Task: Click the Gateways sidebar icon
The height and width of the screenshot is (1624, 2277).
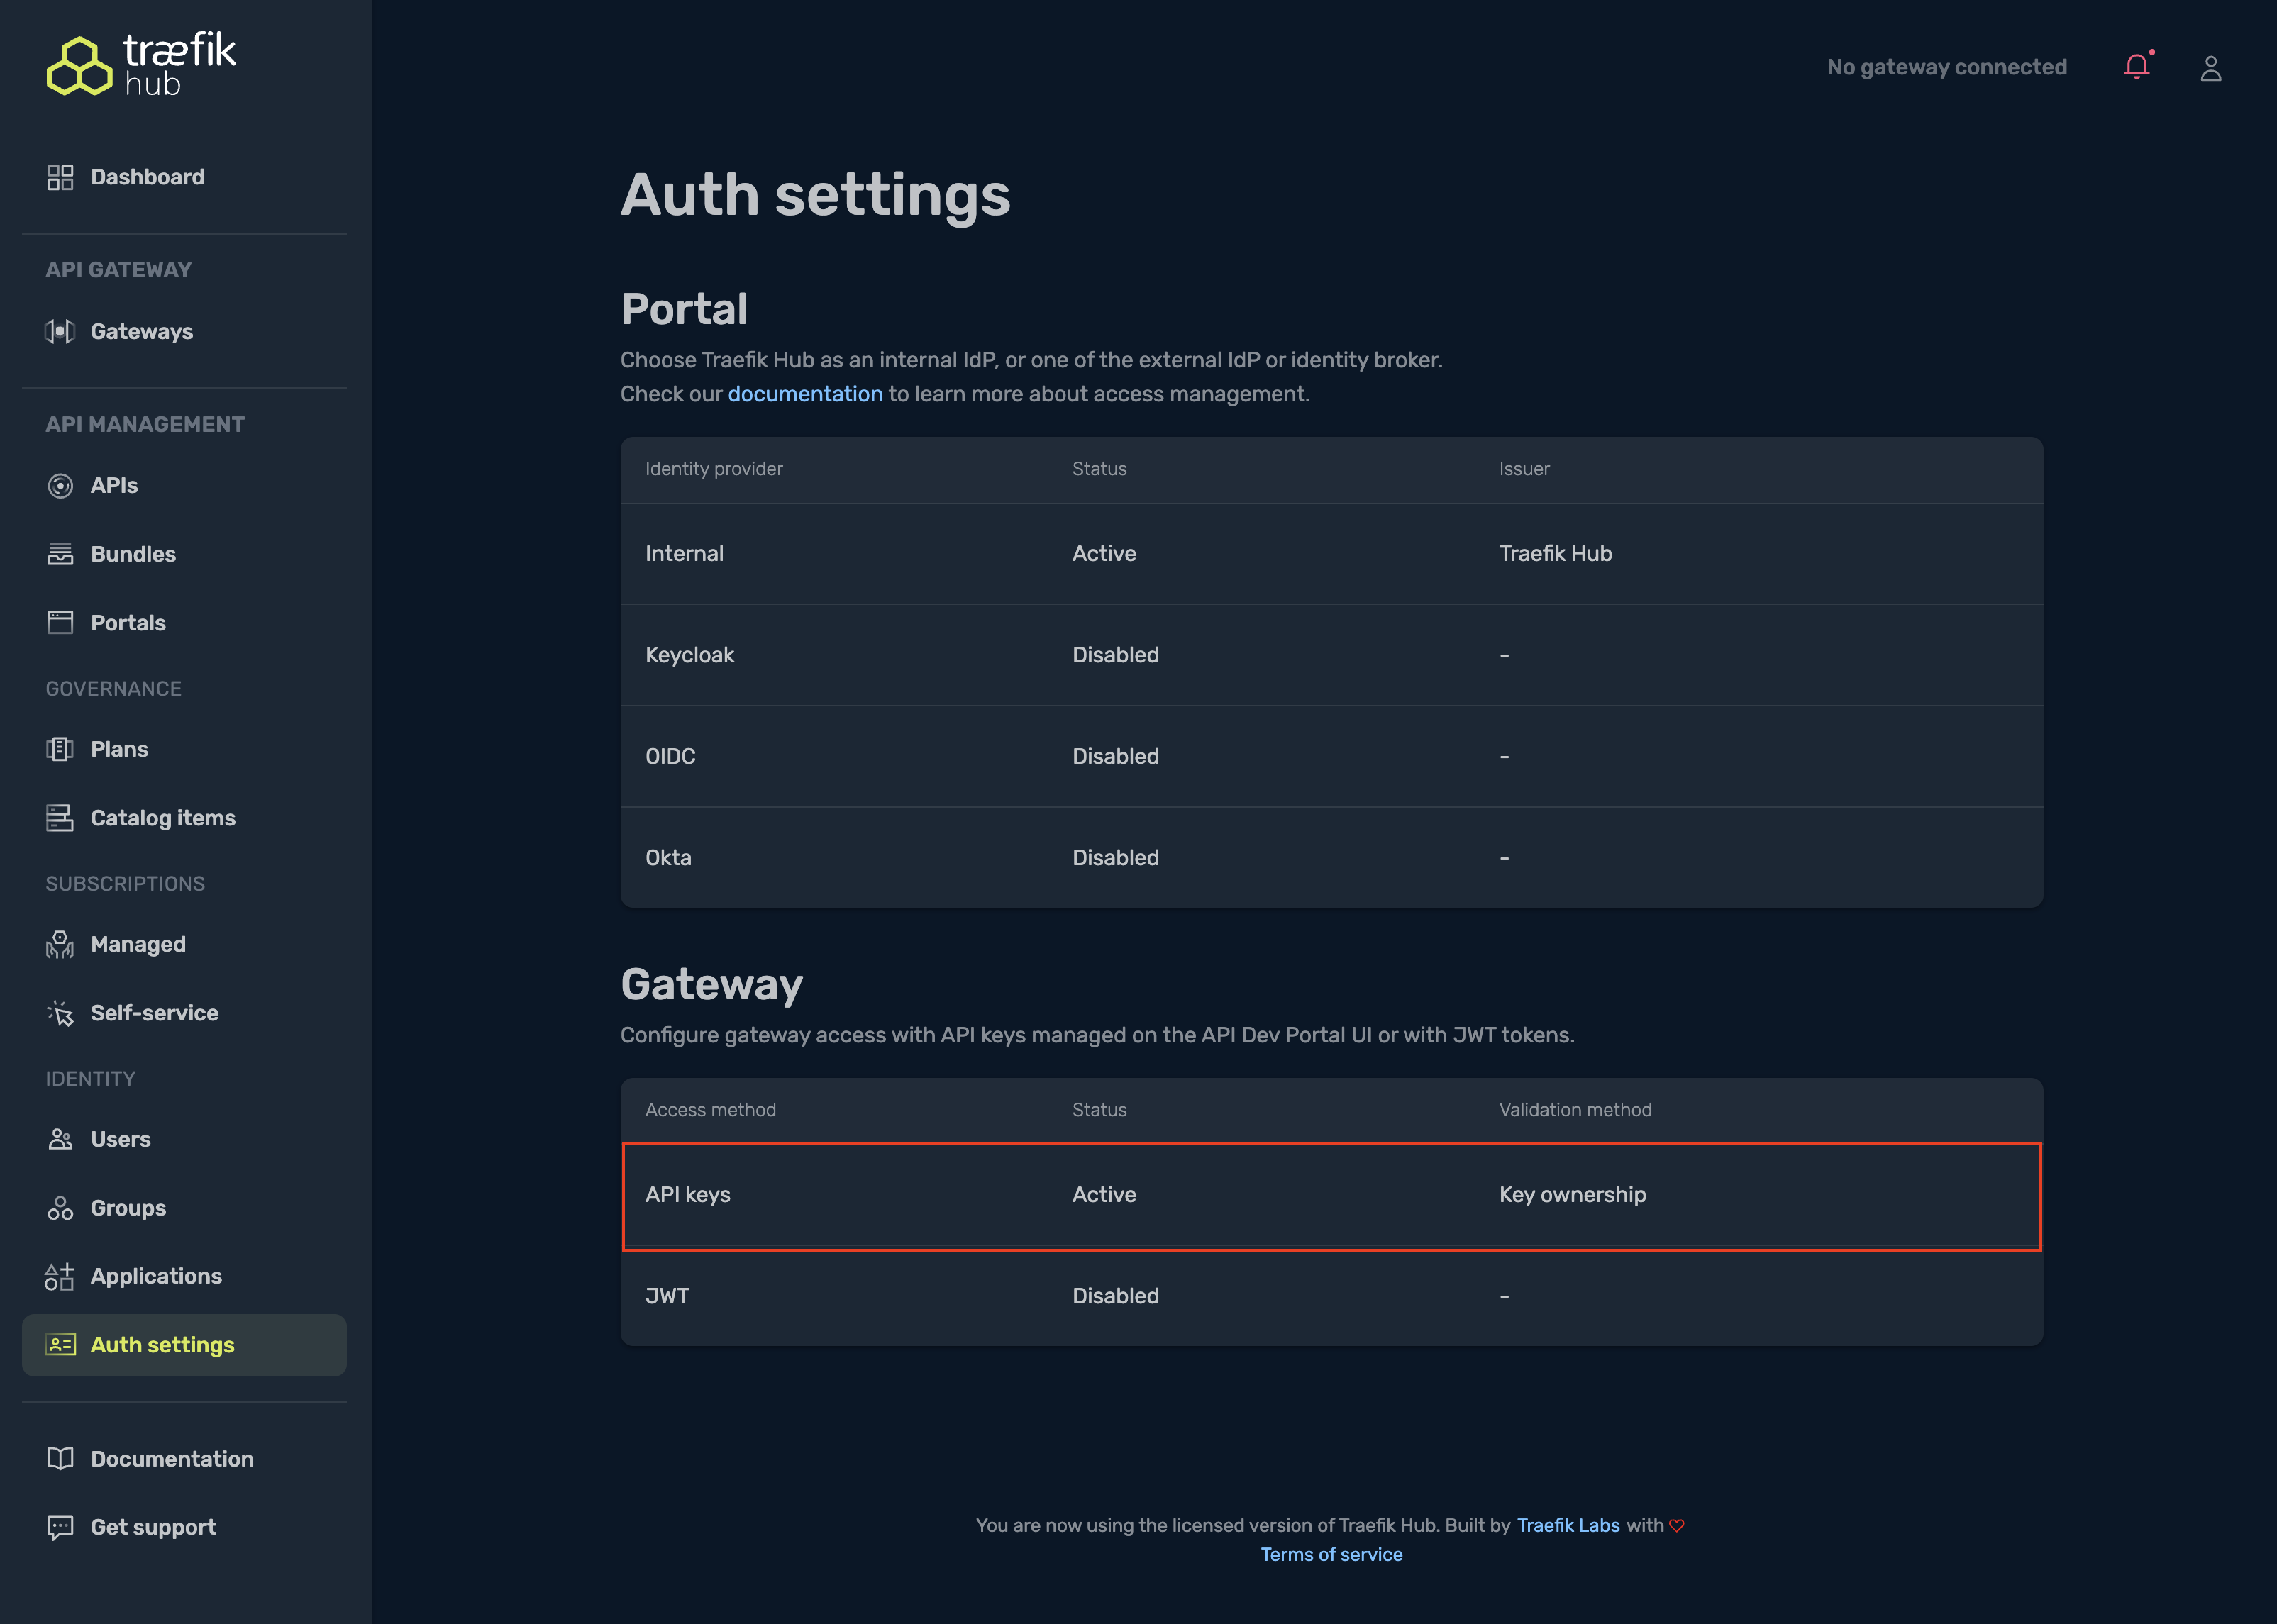Action: pyautogui.click(x=60, y=332)
